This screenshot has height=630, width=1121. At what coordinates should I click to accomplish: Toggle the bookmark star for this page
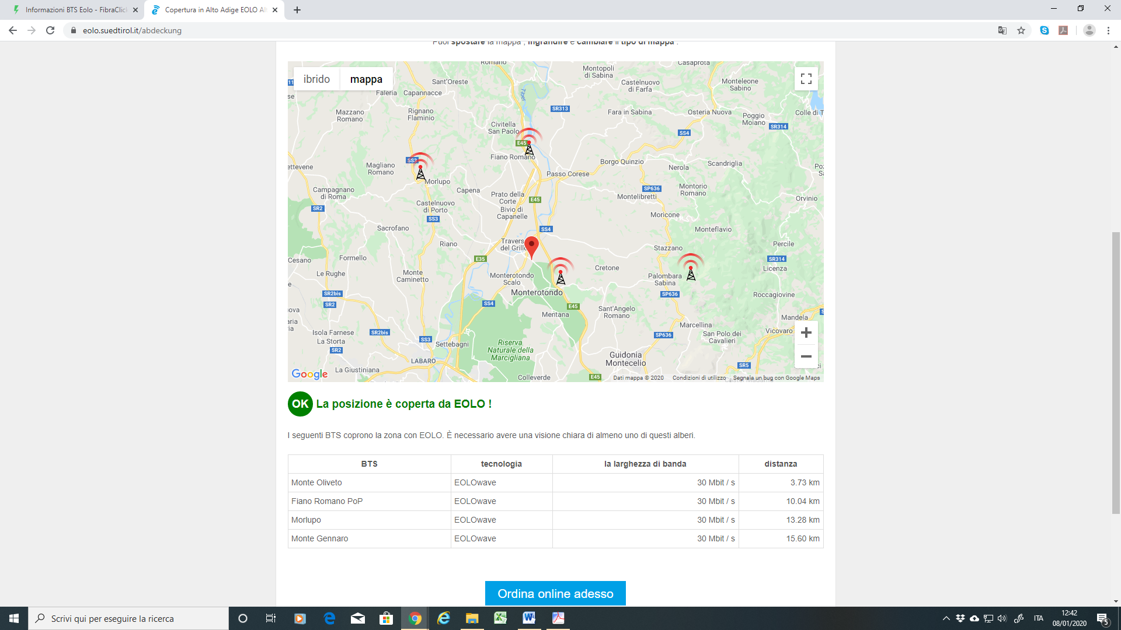click(1022, 30)
